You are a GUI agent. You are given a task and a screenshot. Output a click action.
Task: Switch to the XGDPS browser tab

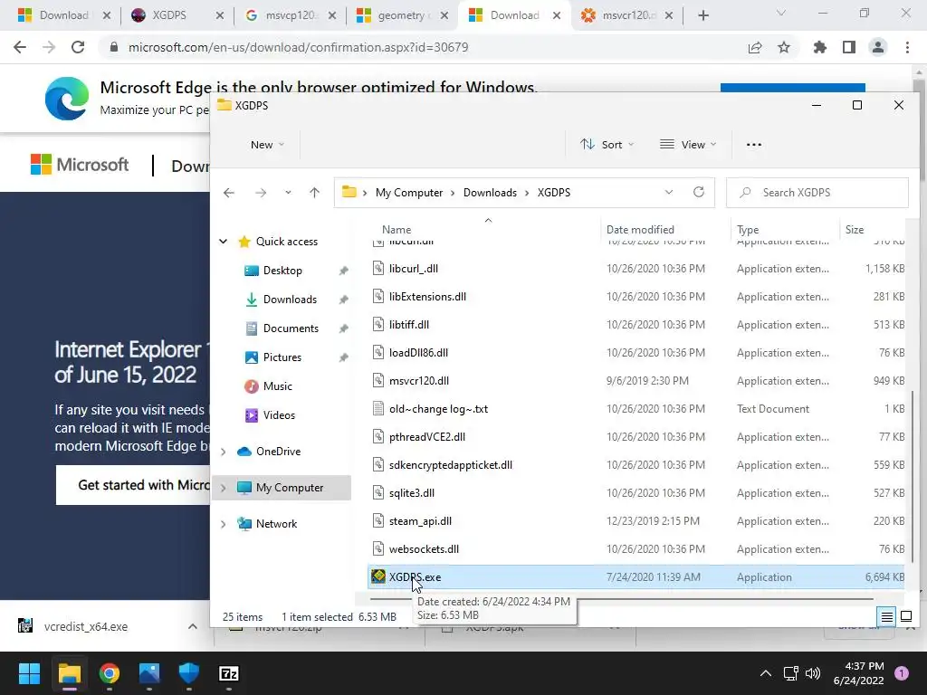(x=168, y=15)
